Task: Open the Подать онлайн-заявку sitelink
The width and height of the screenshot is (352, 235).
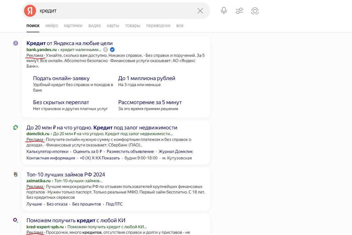Action: pyautogui.click(x=61, y=78)
